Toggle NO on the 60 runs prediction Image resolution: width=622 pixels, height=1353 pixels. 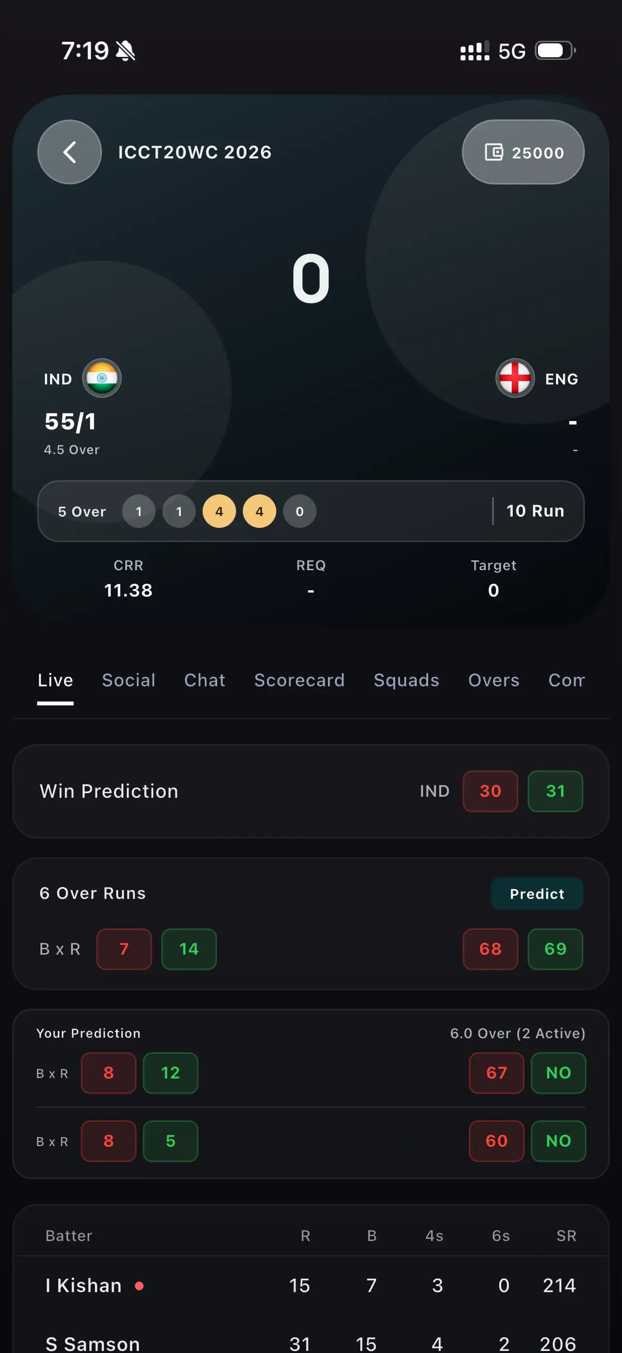(558, 1141)
